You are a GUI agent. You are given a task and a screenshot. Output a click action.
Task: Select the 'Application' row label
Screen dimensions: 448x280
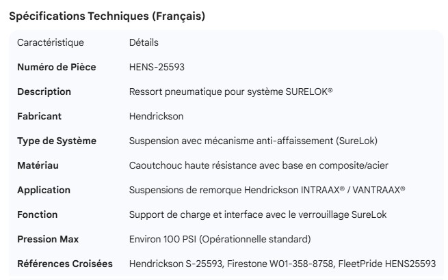point(44,190)
